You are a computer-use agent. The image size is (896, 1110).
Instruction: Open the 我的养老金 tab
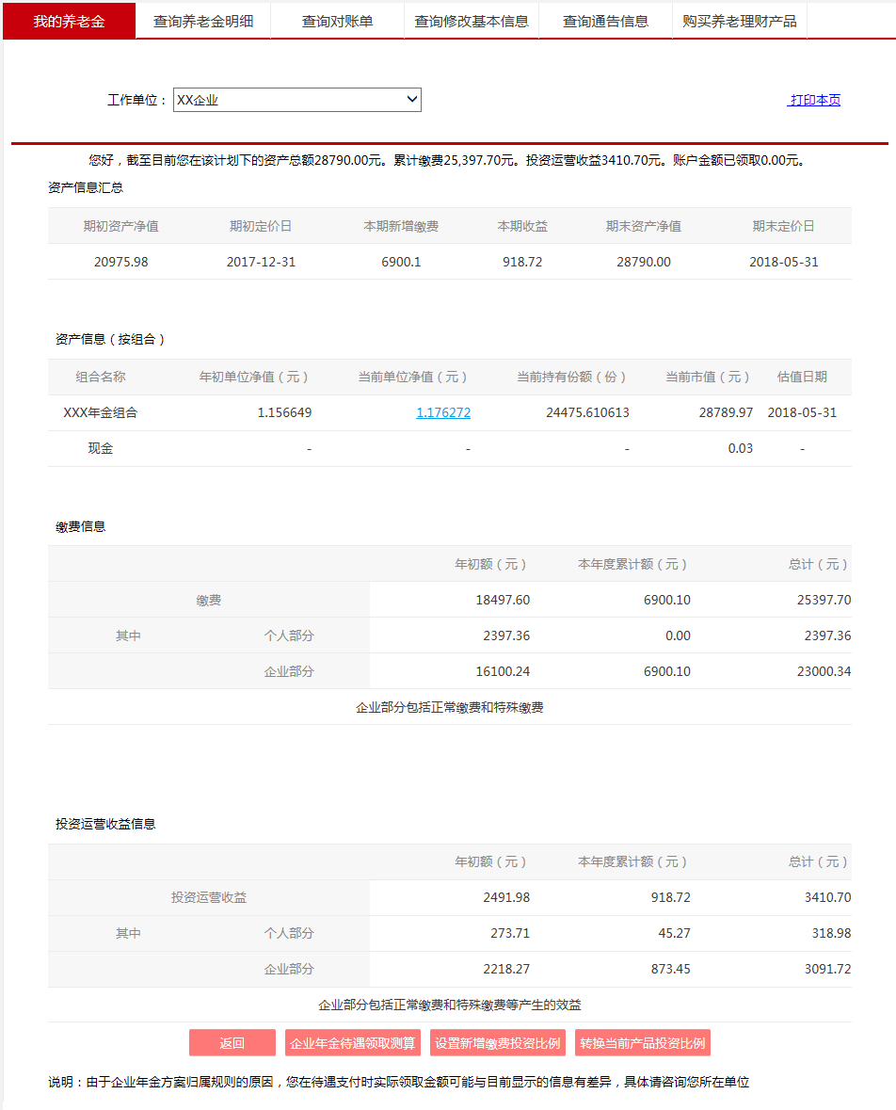click(69, 21)
